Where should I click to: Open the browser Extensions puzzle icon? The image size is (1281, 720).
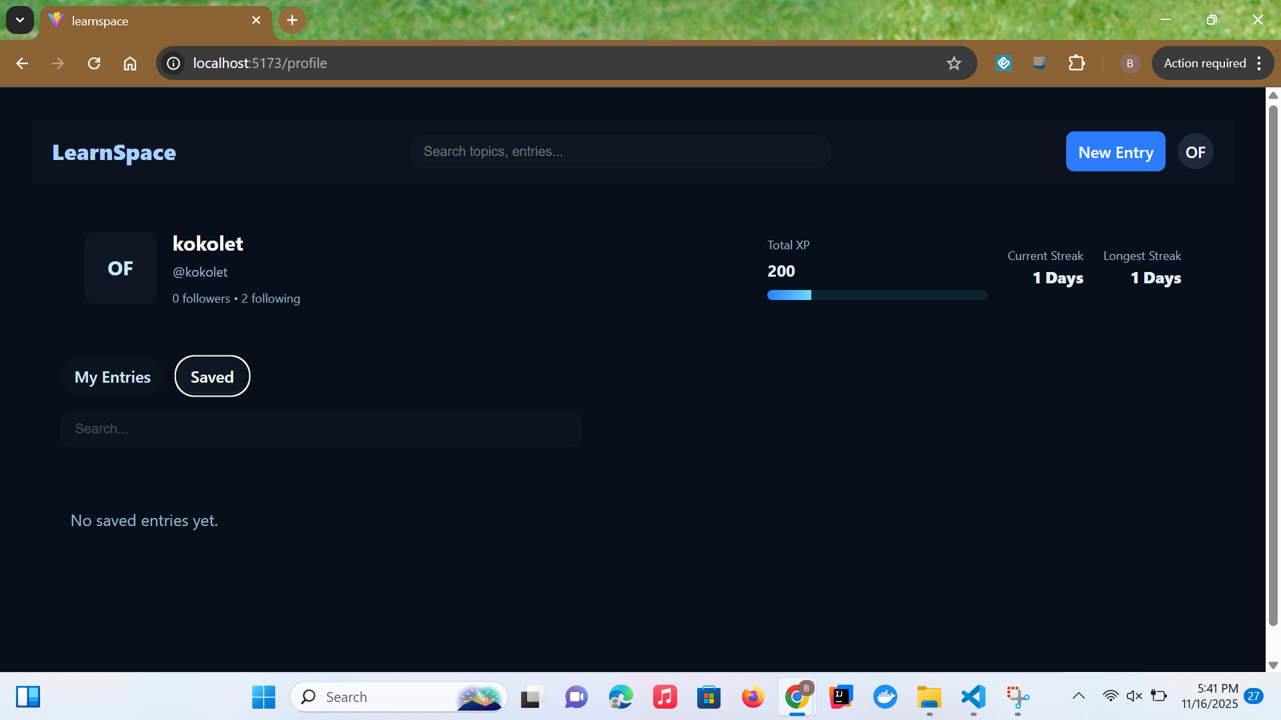coord(1076,63)
